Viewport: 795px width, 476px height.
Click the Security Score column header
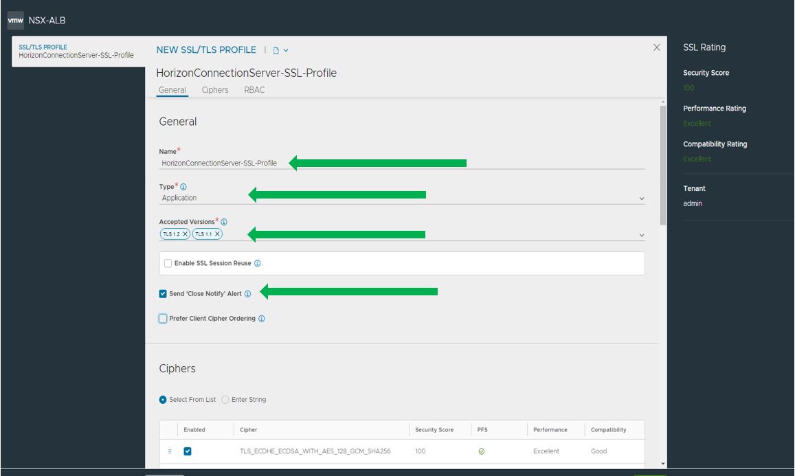click(x=434, y=430)
